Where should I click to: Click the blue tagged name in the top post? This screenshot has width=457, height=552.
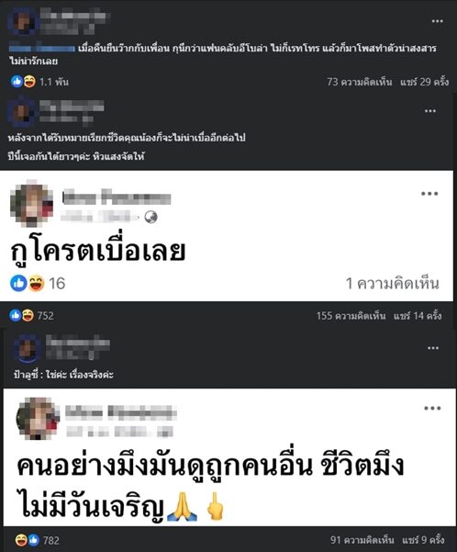pos(41,49)
